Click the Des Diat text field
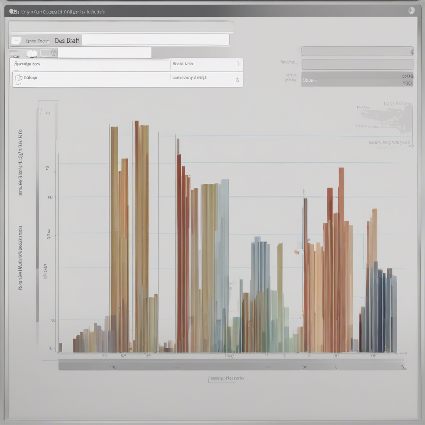Screen dimensions: 425x425 click(155, 40)
